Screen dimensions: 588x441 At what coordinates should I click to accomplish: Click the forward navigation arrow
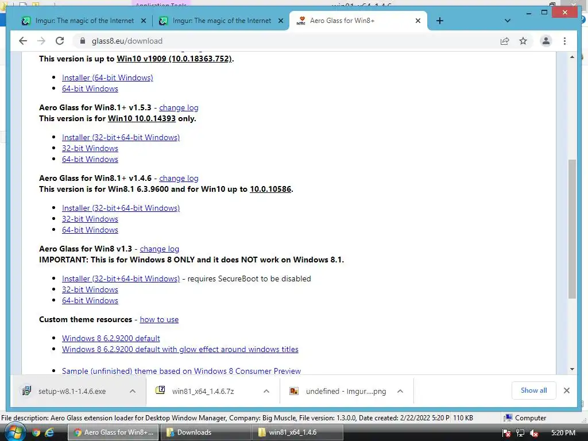[x=41, y=41]
